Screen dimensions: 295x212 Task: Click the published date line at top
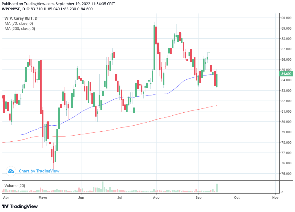59,4
